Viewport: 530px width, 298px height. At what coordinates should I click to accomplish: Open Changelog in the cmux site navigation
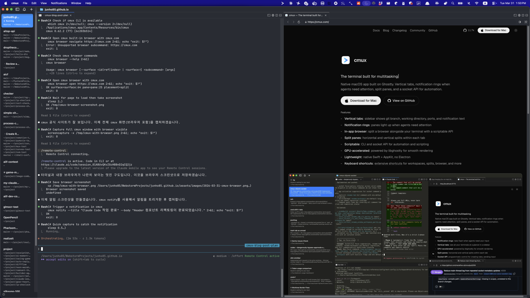(399, 30)
